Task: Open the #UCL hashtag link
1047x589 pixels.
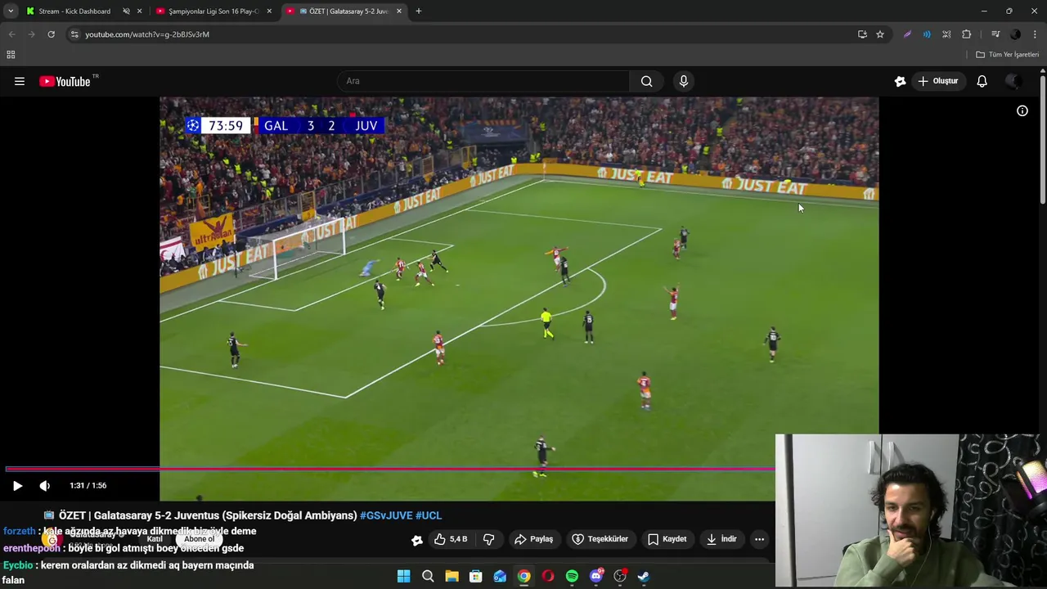Action: [429, 515]
